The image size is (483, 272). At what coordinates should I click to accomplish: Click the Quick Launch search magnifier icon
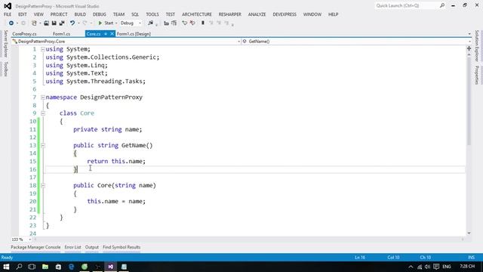pyautogui.click(x=442, y=5)
